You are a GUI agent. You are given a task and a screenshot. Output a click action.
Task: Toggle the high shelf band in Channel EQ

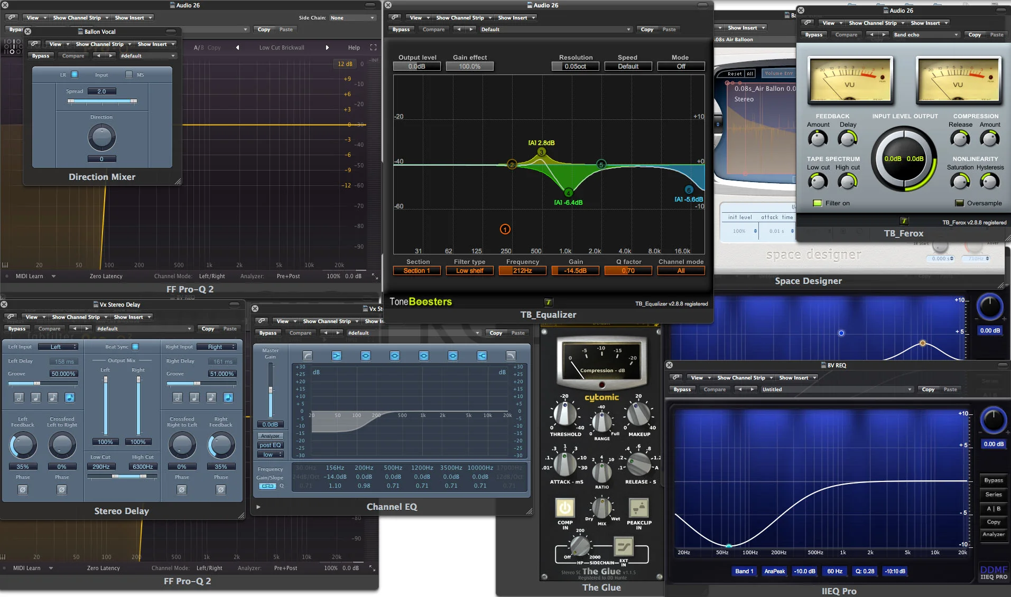click(482, 356)
